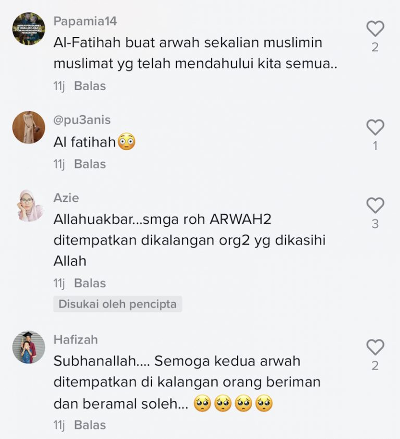400x439 pixels.
Task: Tap the Disukai oleh pencipta badge
Action: pyautogui.click(x=118, y=304)
